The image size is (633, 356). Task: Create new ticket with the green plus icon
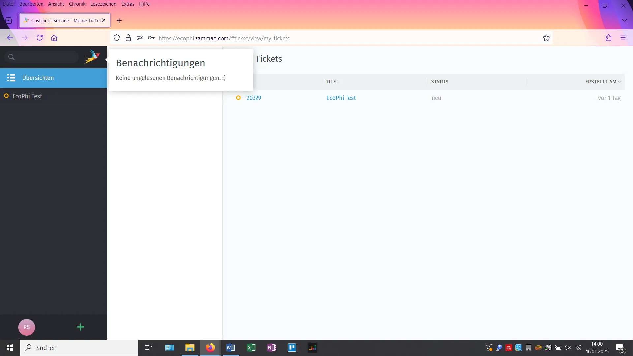coord(81,327)
